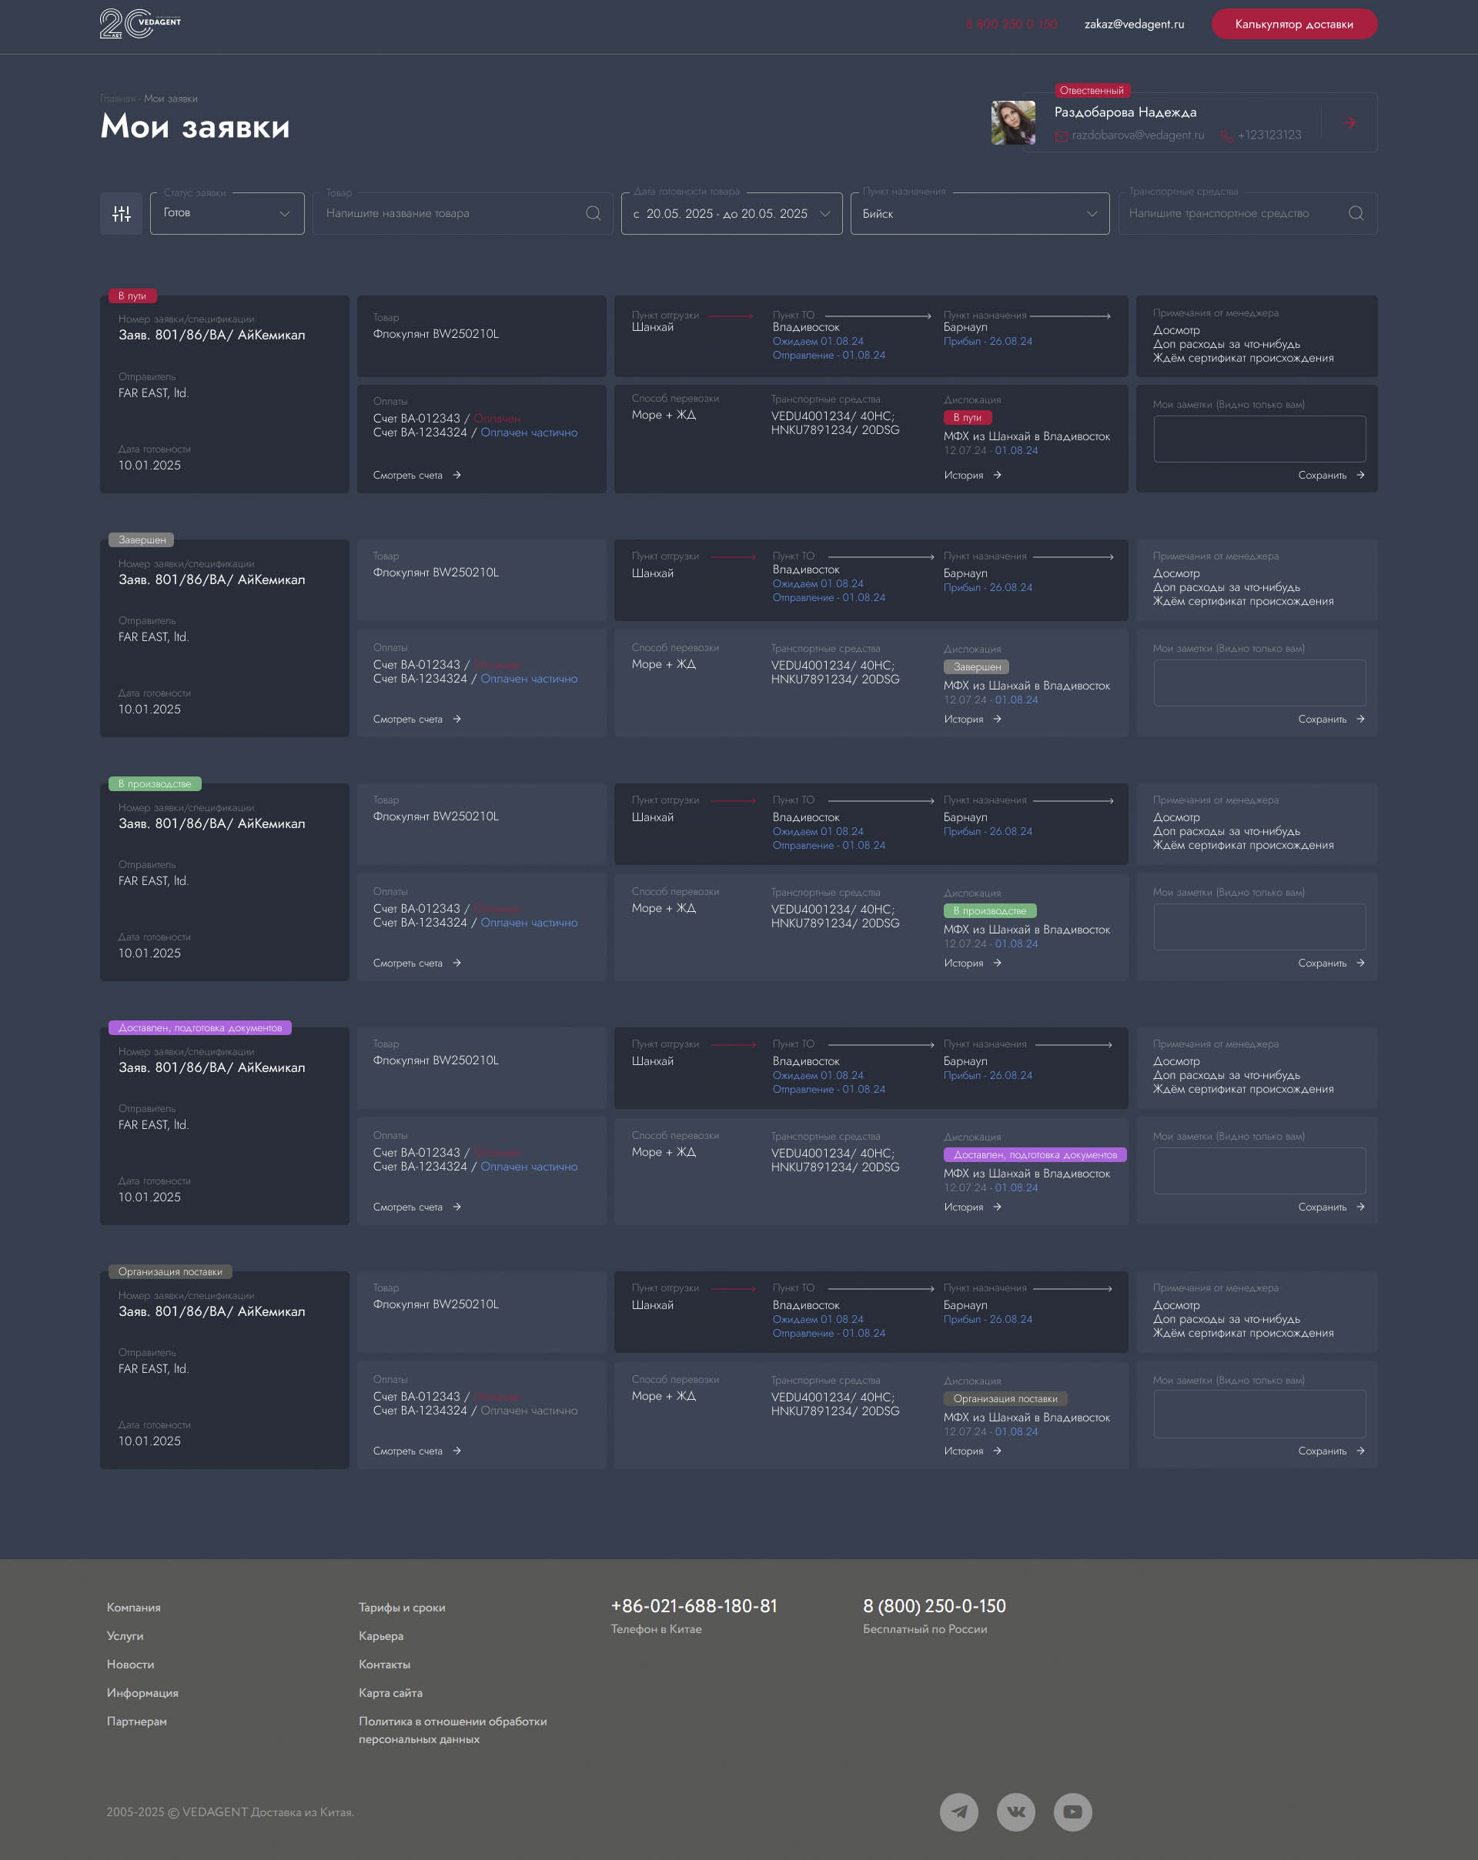Image resolution: width=1478 pixels, height=1860 pixels.
Task: Click search icon in Товар field
Action: 593,213
